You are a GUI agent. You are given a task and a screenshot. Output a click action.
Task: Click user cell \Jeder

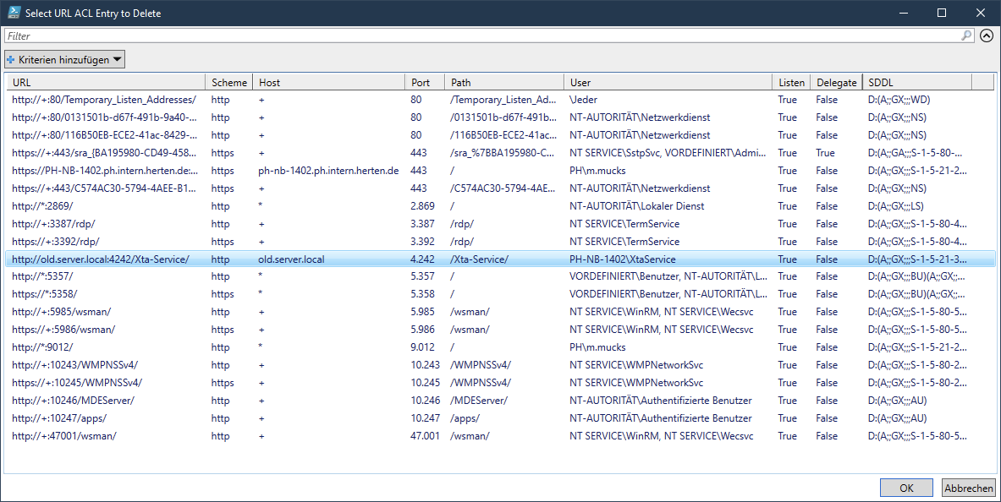click(584, 100)
